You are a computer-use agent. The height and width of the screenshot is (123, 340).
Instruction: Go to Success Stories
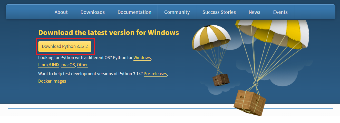point(219,12)
